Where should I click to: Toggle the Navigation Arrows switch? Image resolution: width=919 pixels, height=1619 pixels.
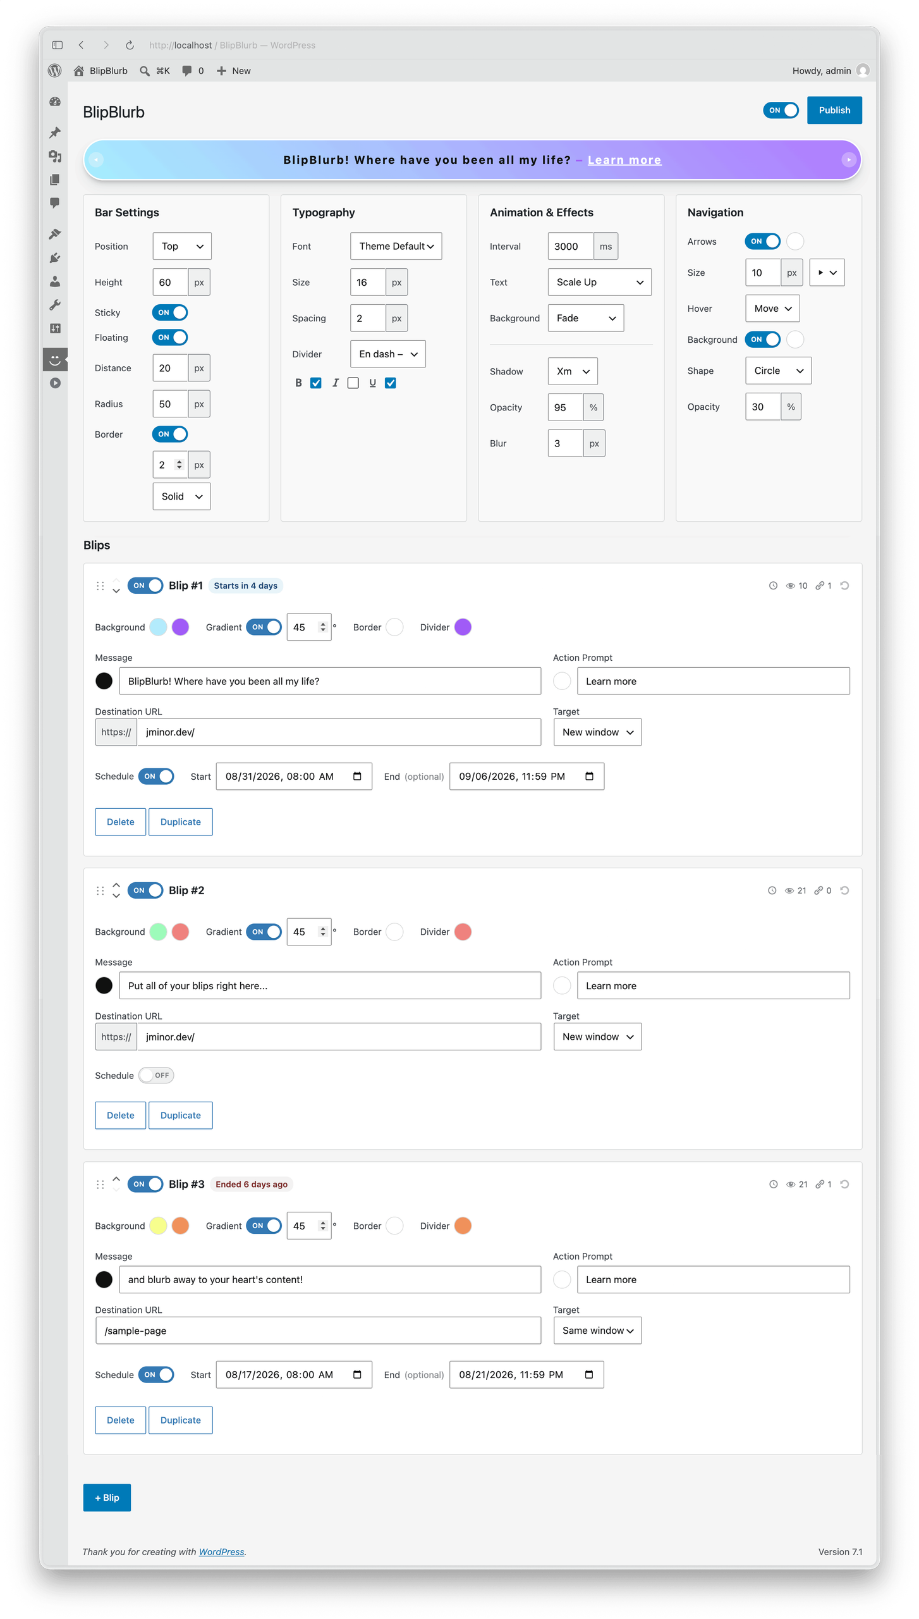763,242
